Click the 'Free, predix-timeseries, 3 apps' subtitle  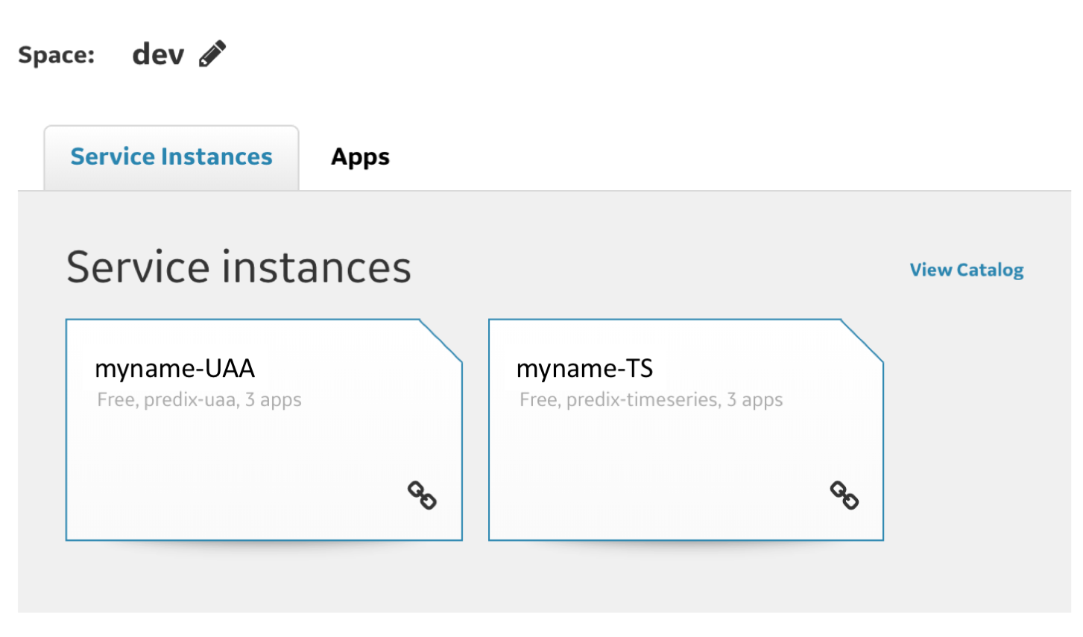(651, 400)
